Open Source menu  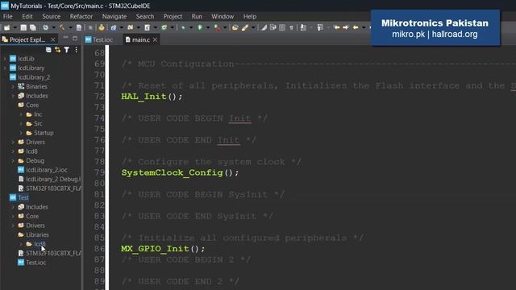51,16
